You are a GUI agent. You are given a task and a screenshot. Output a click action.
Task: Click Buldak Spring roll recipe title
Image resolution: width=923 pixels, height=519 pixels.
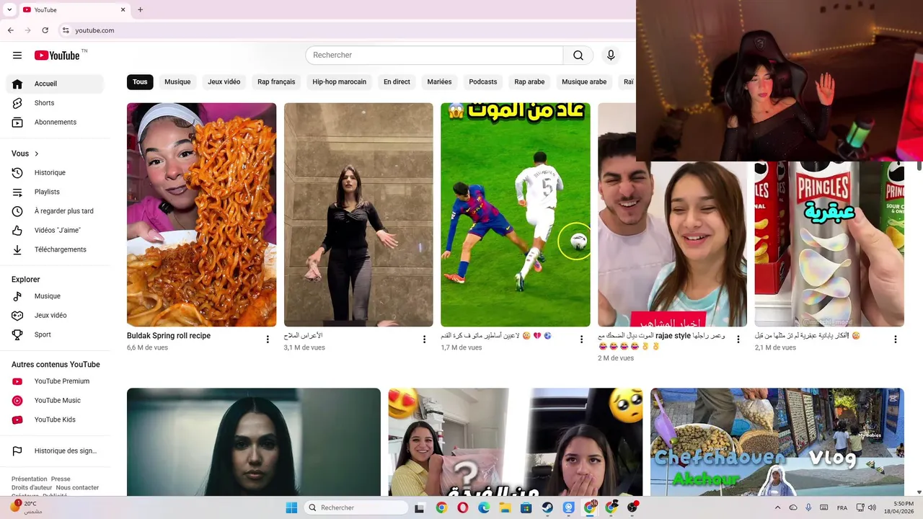click(x=169, y=336)
